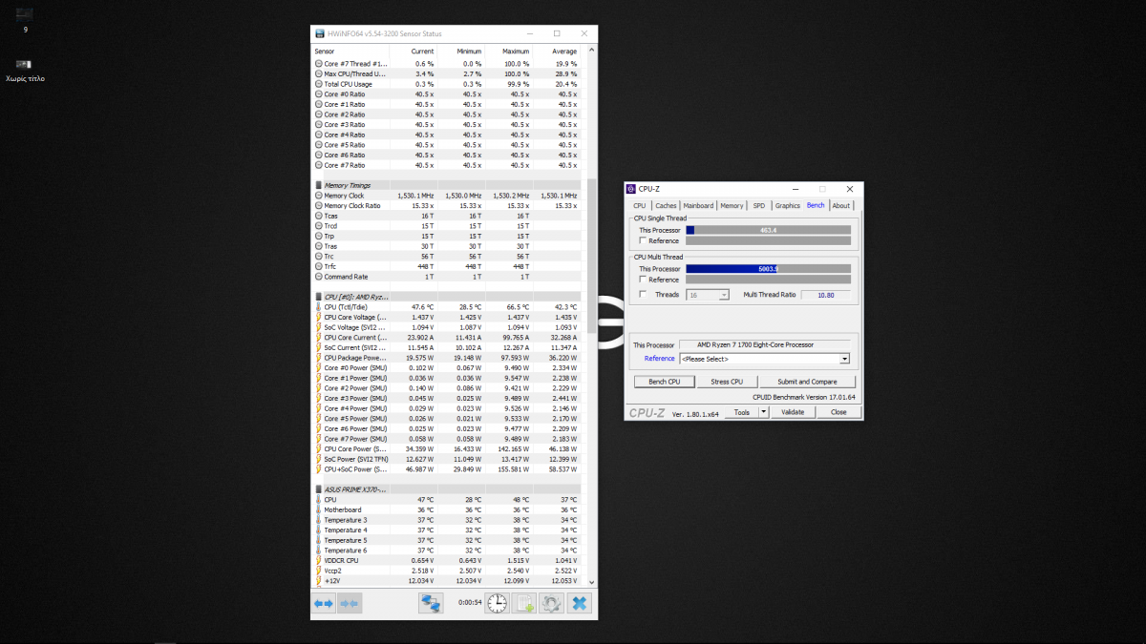This screenshot has width=1146, height=644.
Task: Click the Validate button
Action: point(793,412)
